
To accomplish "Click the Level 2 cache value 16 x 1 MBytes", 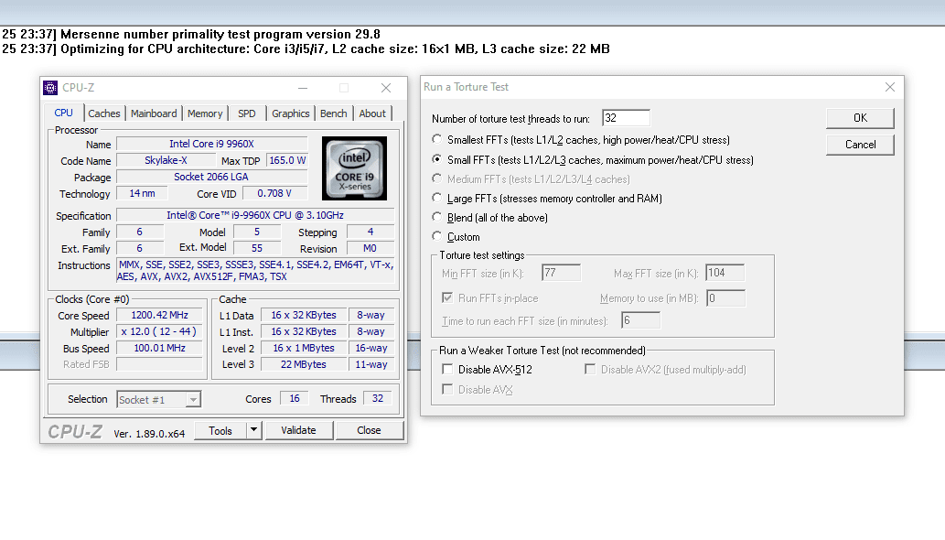I will click(304, 349).
